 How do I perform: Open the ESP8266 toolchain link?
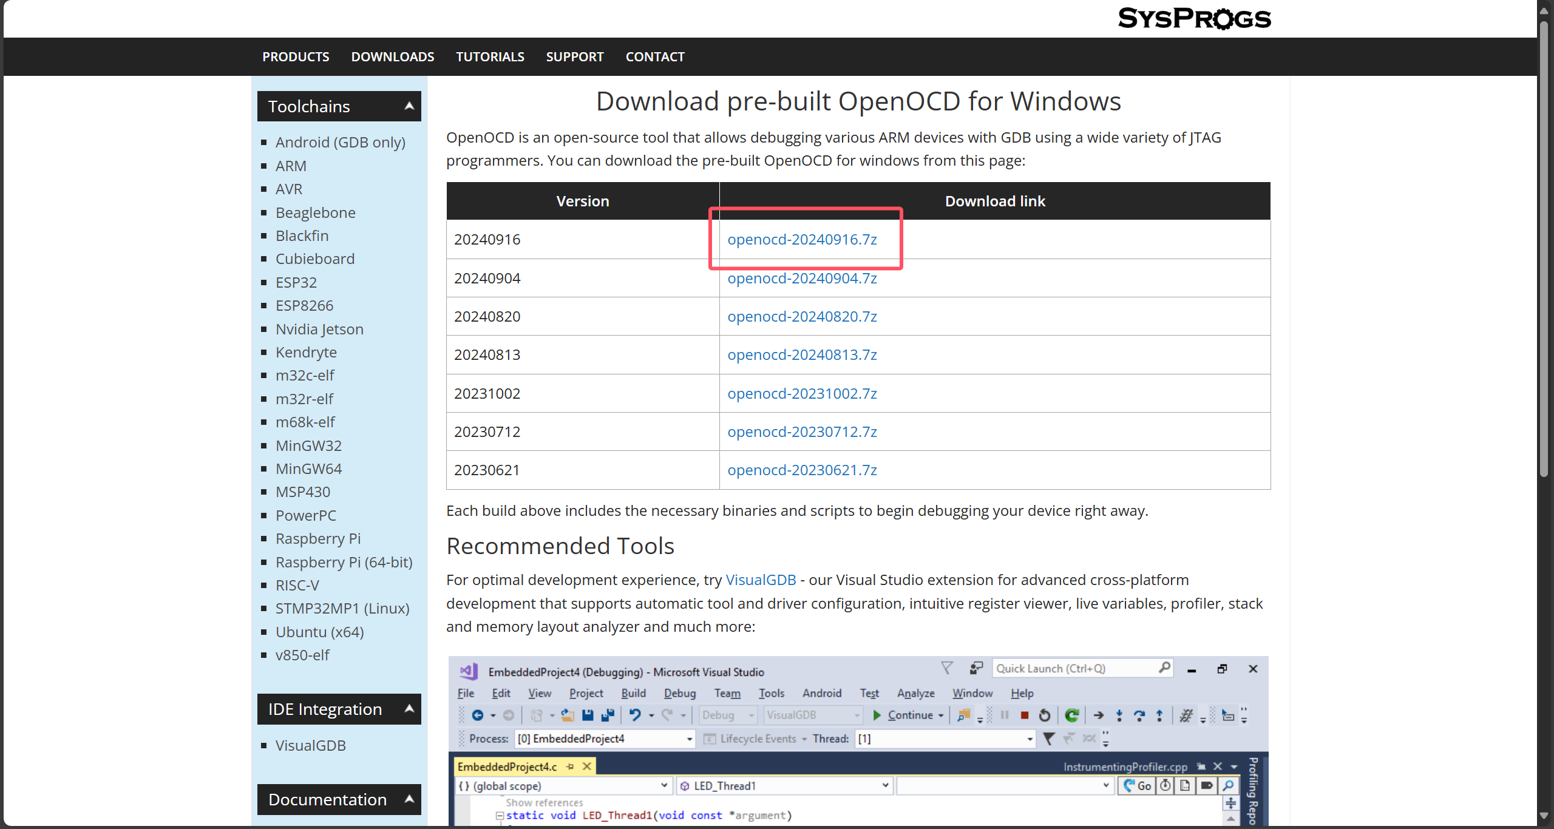(x=304, y=305)
